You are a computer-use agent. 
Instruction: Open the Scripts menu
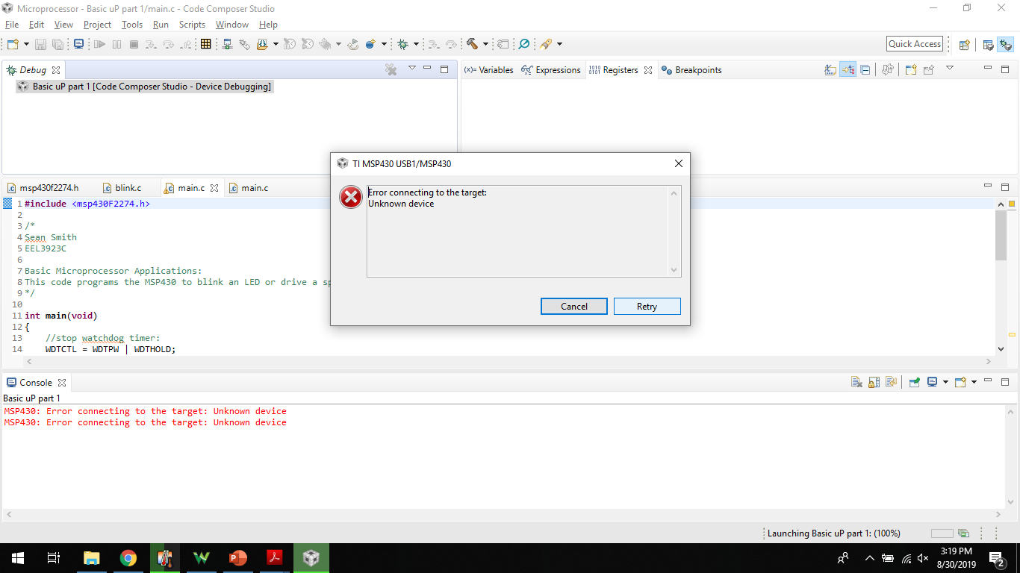192,25
